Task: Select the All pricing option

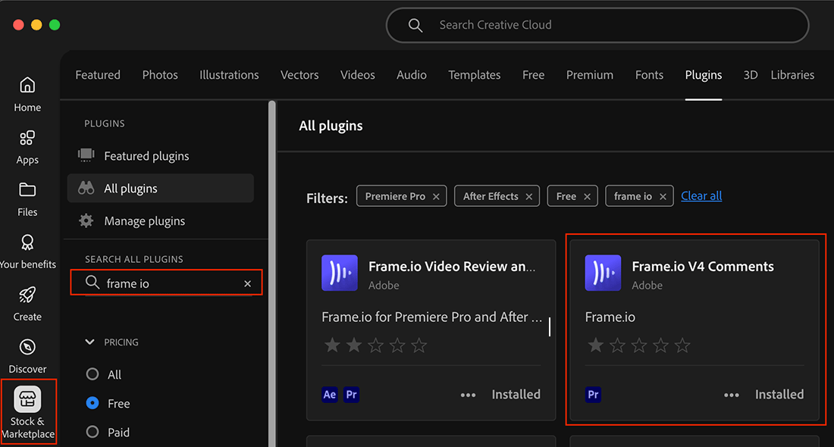Action: (92, 374)
